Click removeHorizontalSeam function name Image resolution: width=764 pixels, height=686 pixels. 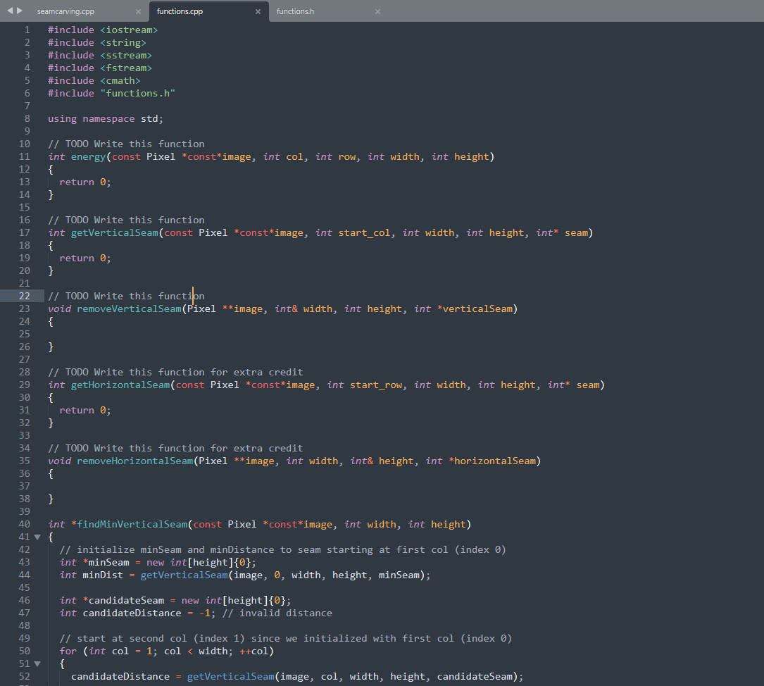tap(135, 461)
